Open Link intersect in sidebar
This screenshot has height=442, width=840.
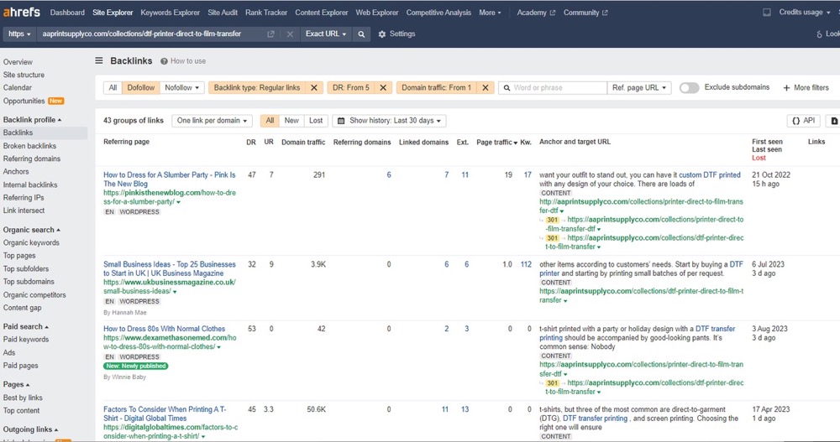click(24, 211)
